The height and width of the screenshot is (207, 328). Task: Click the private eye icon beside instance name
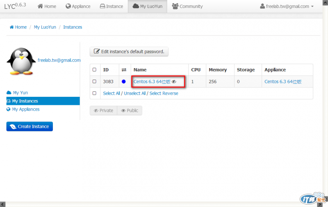click(x=174, y=82)
